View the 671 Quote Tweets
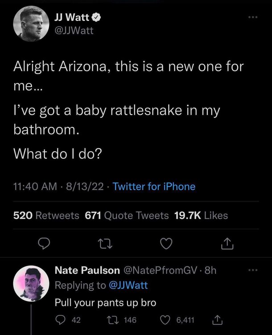Screen dimensions: 272x335 (127, 215)
